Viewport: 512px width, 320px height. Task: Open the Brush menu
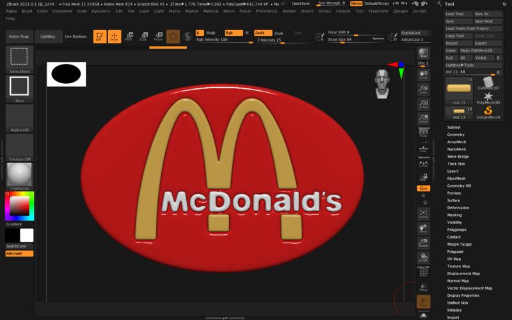pyautogui.click(x=27, y=11)
